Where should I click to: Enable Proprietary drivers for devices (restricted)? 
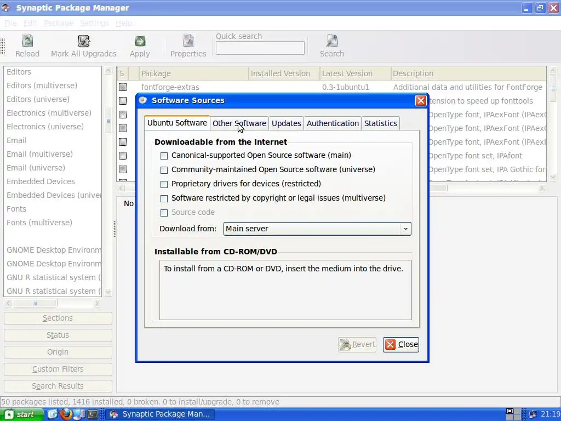[164, 184]
